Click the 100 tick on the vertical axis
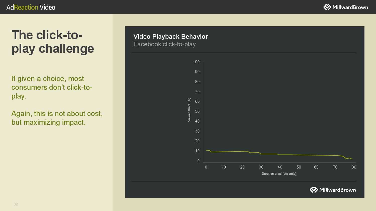 [196, 62]
